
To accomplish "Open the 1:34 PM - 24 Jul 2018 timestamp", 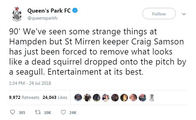I will coord(30,83).
